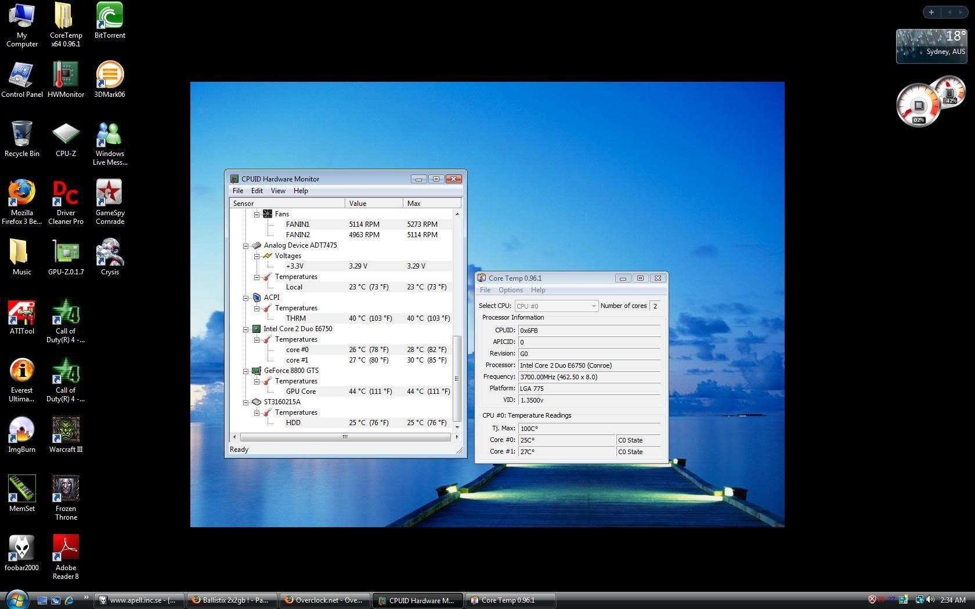Open the Select CPU dropdown in Core Temp
The image size is (975, 609).
[x=593, y=306]
